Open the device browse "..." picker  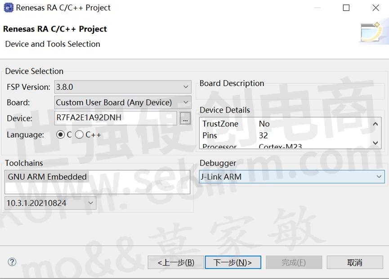pyautogui.click(x=185, y=118)
